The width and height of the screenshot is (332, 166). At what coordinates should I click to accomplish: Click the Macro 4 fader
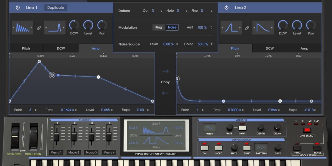[x=109, y=136]
